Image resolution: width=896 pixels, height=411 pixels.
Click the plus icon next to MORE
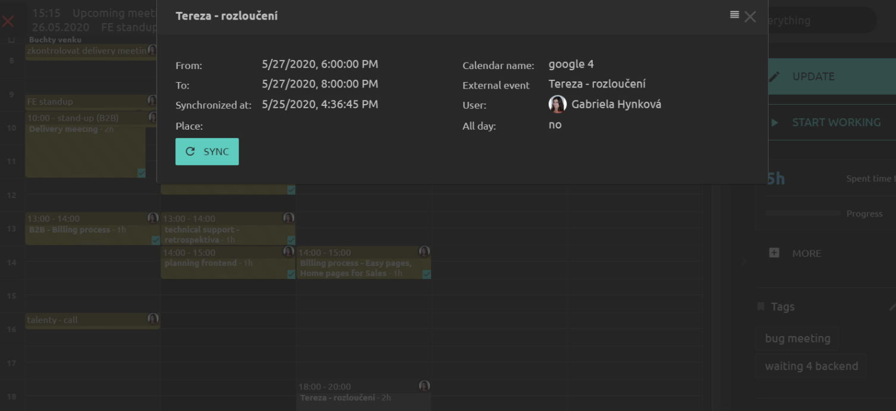pyautogui.click(x=774, y=253)
